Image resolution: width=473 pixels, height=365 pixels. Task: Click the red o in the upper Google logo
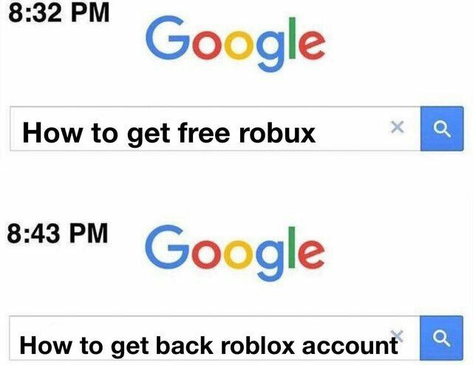[207, 45]
